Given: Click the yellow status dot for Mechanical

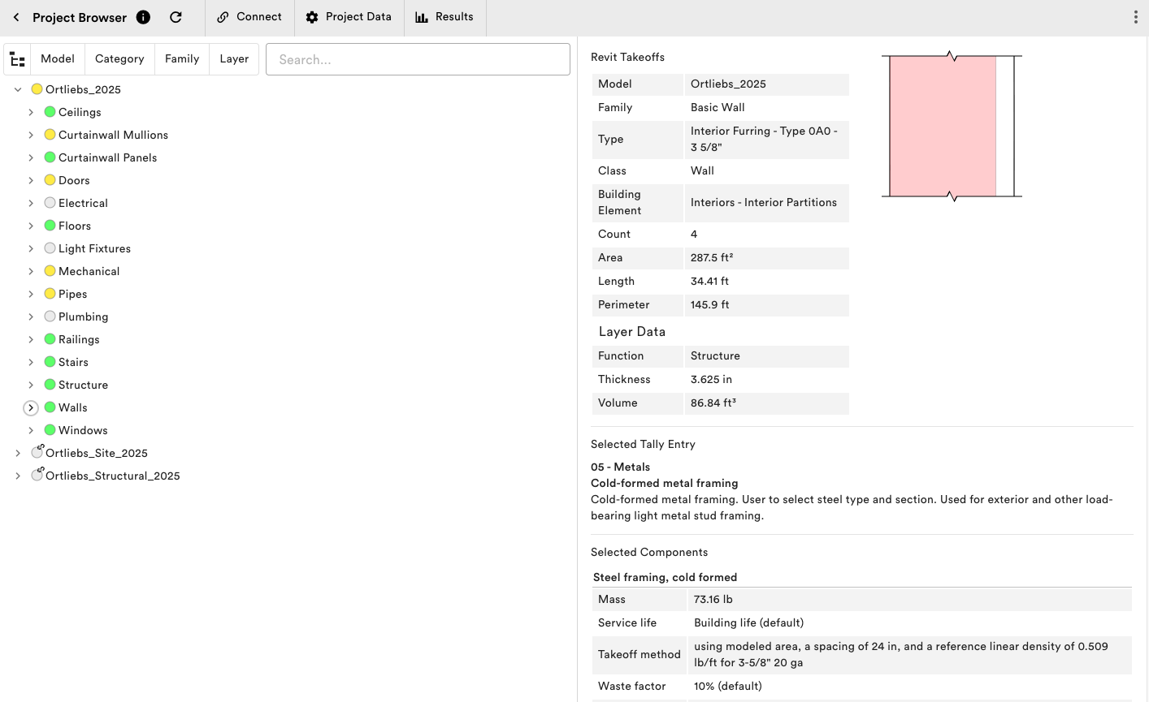Looking at the screenshot, I should [50, 271].
